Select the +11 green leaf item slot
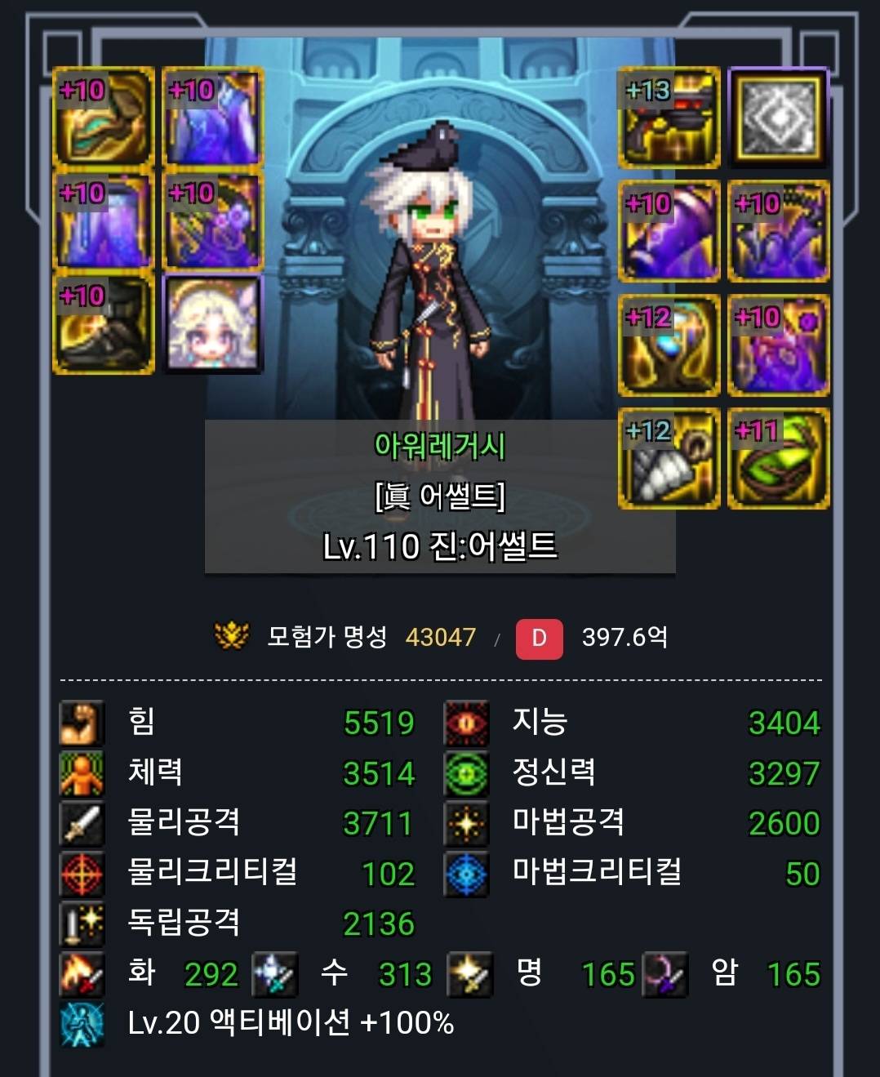 (x=778, y=459)
